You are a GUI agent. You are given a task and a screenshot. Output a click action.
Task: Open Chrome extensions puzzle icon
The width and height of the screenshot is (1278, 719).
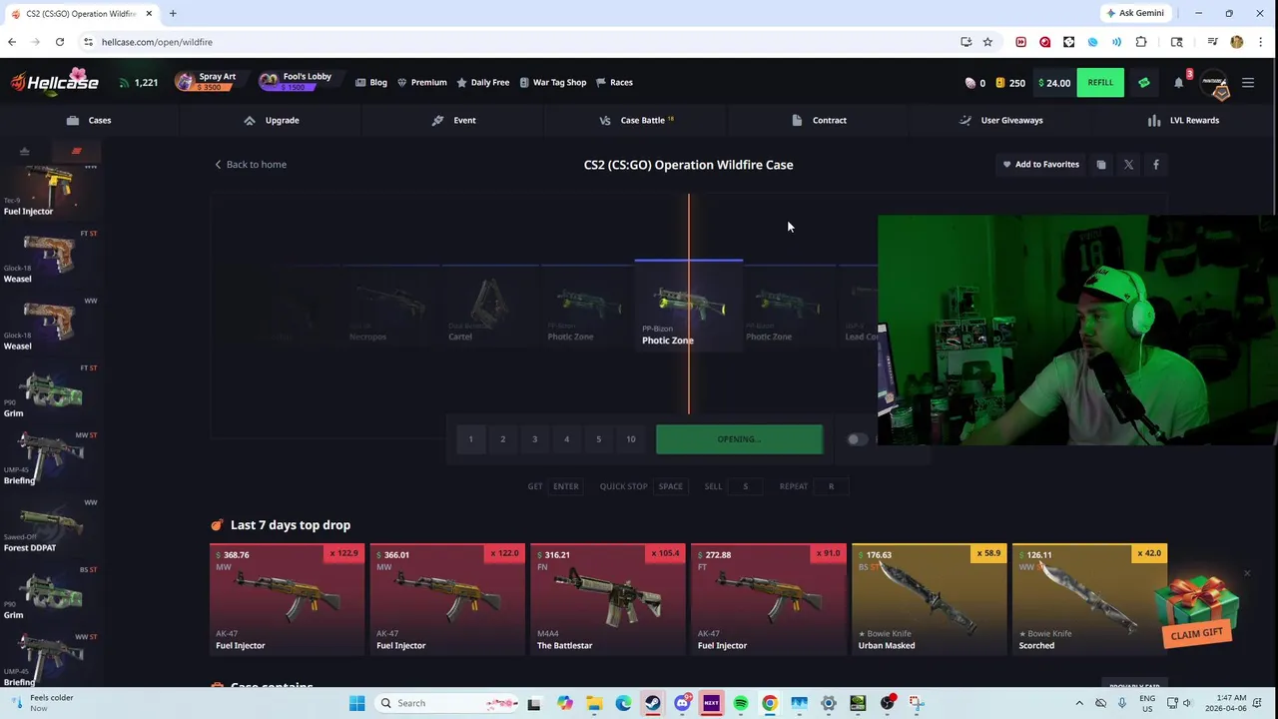1141,42
